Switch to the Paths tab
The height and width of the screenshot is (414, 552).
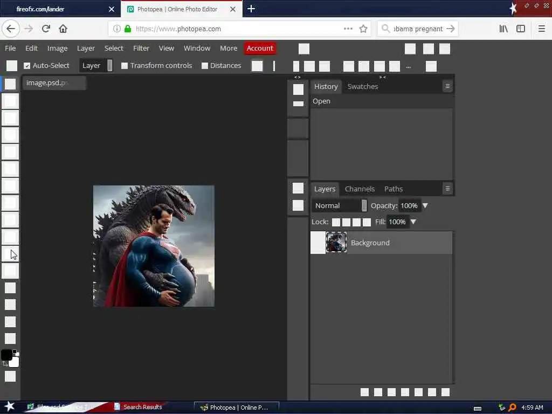pos(393,189)
